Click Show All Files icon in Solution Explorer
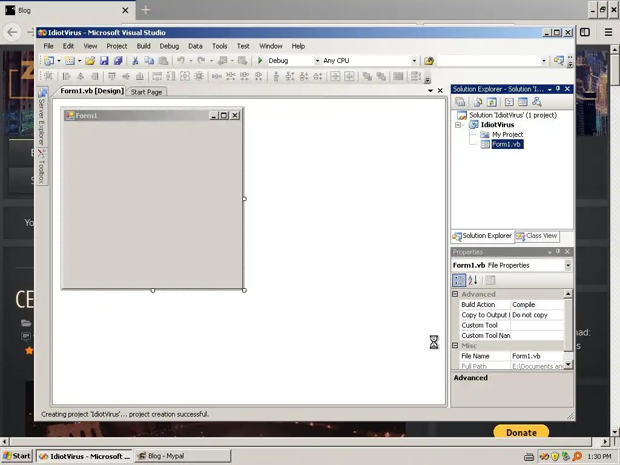Viewport: 620px width, 465px height. pos(478,102)
